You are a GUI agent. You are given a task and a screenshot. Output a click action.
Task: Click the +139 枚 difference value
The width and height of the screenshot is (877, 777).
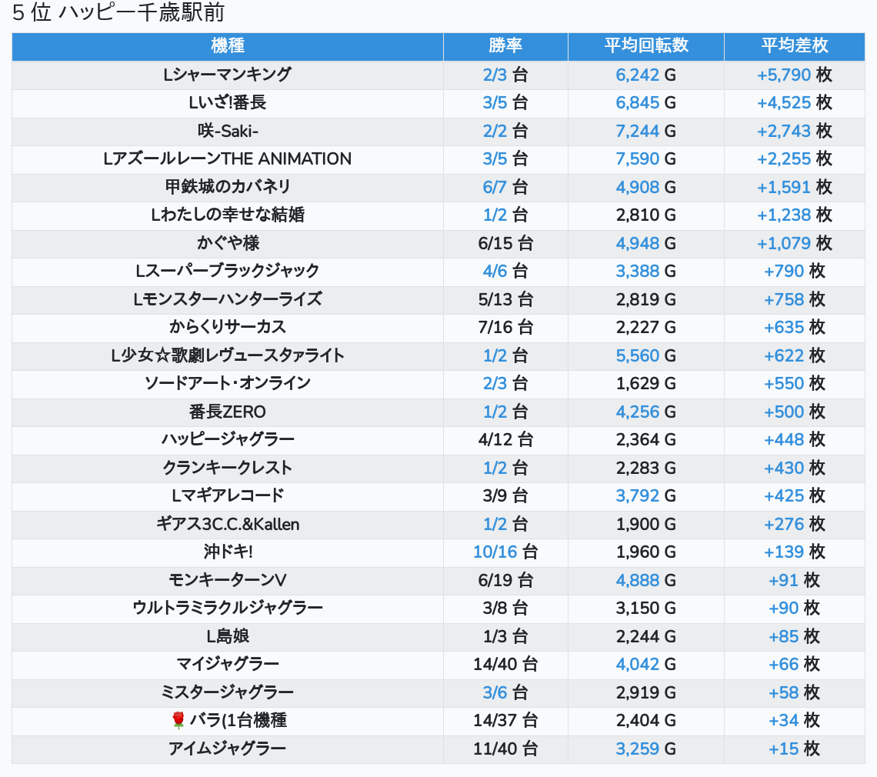[794, 552]
